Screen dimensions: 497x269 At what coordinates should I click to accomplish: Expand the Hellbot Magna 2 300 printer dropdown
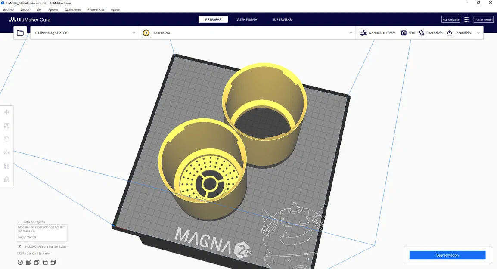tap(134, 33)
